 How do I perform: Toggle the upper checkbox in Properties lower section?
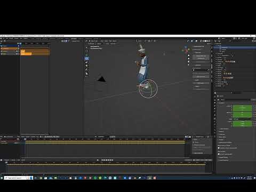click(219, 148)
